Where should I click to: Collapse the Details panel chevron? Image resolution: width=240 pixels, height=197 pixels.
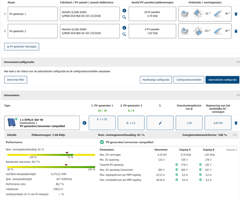[x=235, y=135]
